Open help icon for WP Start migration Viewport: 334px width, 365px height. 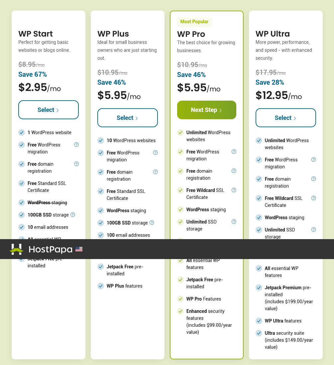76,144
